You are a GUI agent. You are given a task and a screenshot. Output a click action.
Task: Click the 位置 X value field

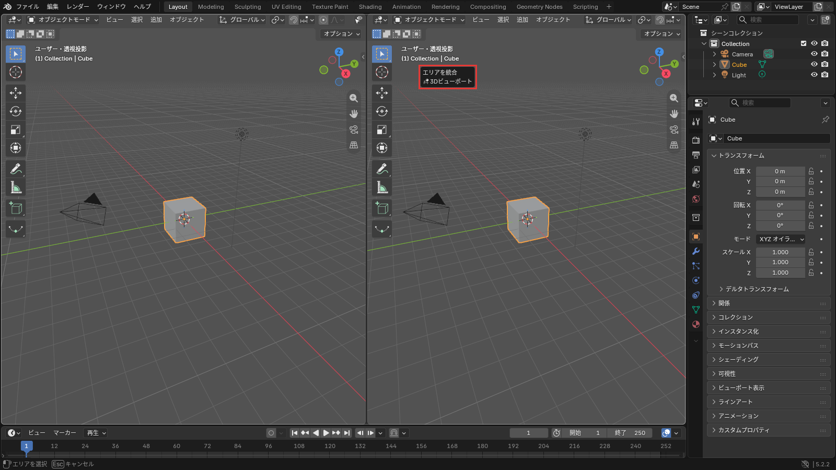[x=780, y=171]
